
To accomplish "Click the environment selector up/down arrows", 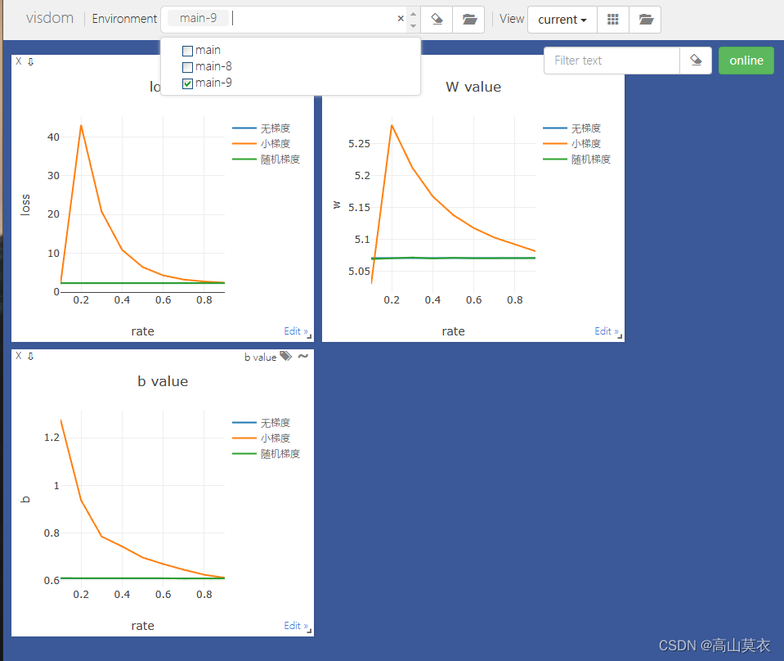I will pyautogui.click(x=413, y=20).
